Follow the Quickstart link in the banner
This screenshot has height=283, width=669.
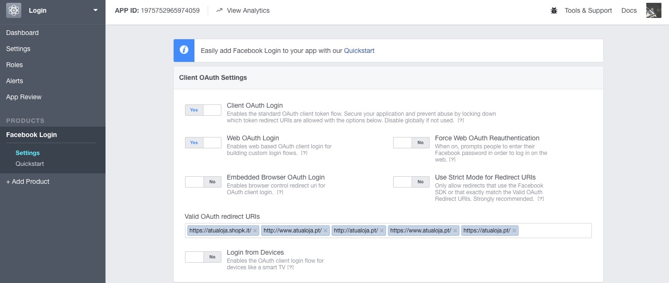[x=359, y=51]
